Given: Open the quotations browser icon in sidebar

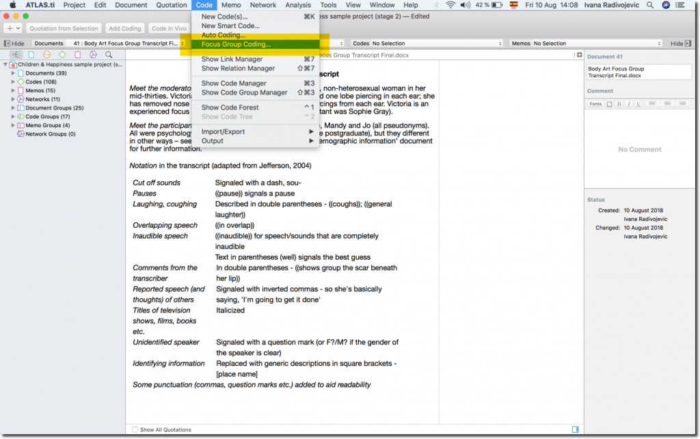Looking at the screenshot, I should pos(46,55).
